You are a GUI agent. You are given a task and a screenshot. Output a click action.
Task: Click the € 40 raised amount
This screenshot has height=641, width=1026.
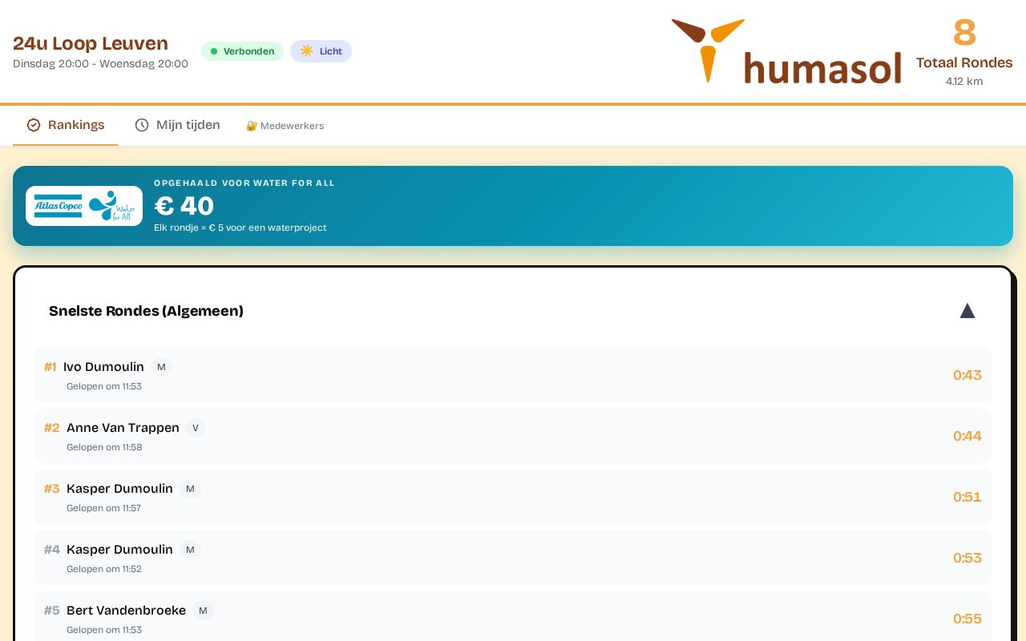point(184,206)
